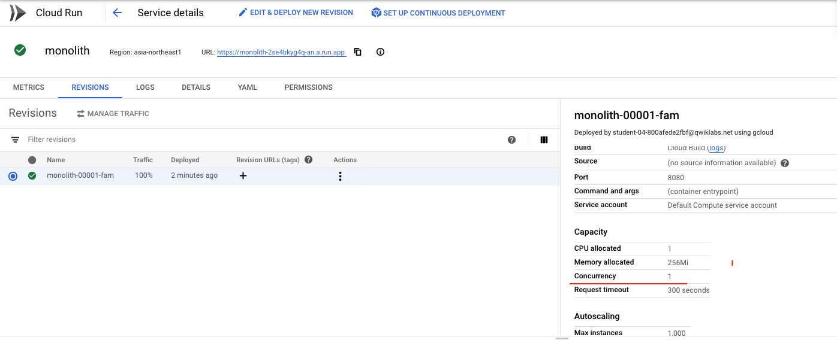Viewport: 837px width, 340px height.
Task: Open the Permissions tab
Action: 308,87
